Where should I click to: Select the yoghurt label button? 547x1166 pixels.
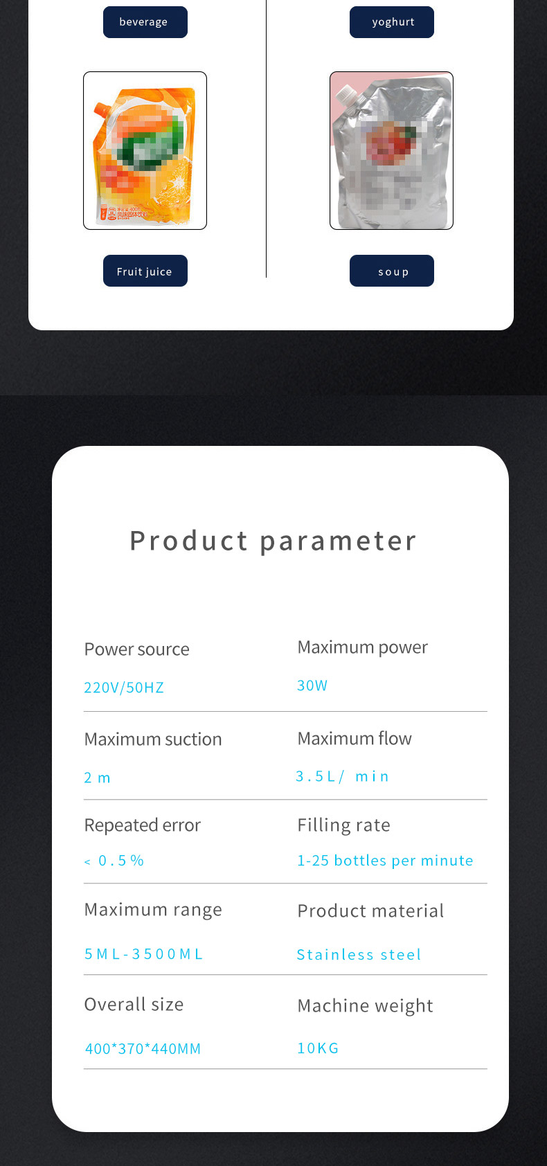pyautogui.click(x=391, y=22)
